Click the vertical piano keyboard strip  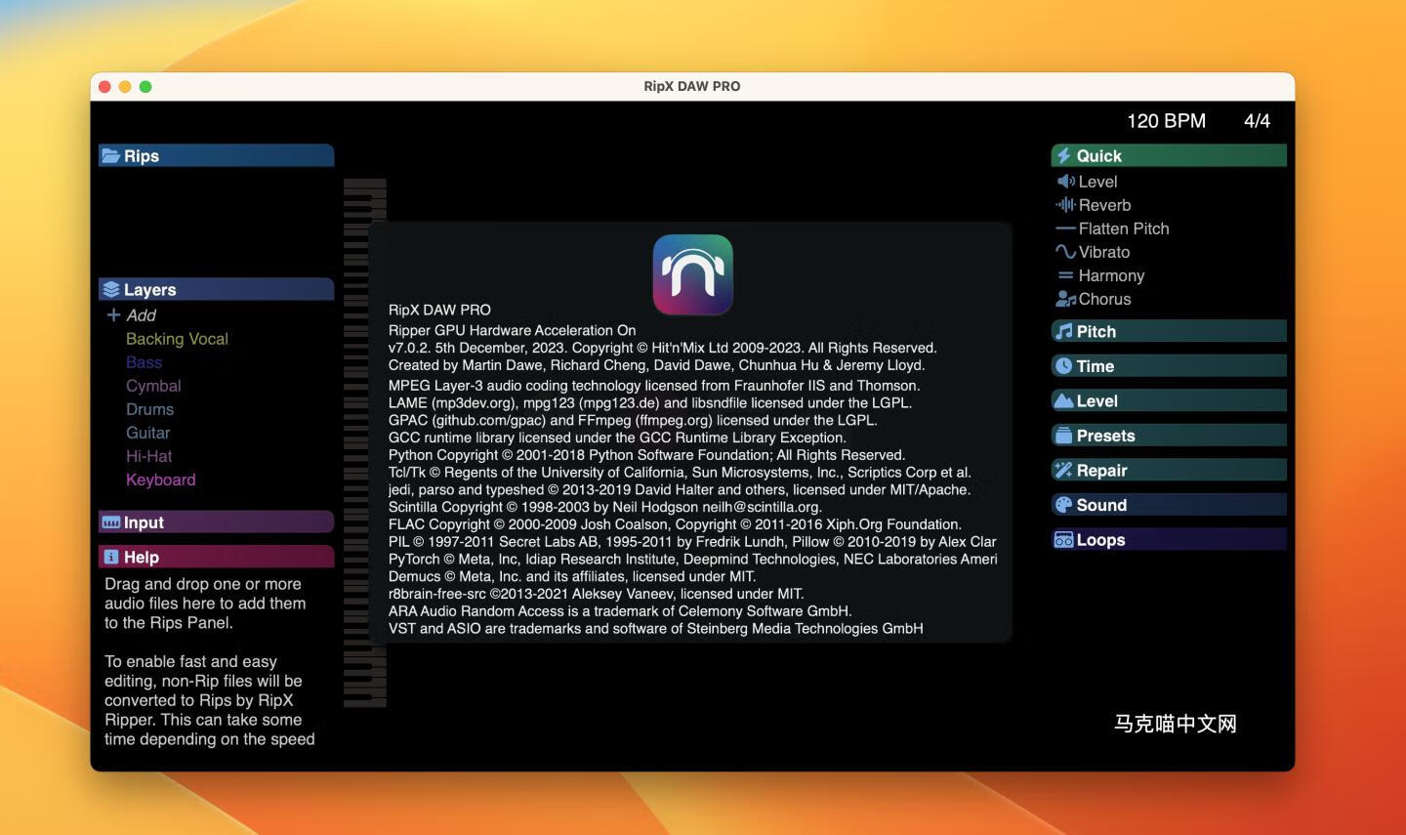[365, 441]
